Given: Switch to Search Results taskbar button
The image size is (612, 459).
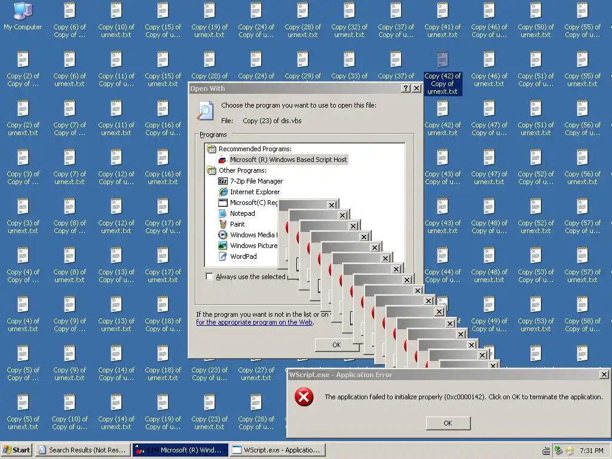Looking at the screenshot, I should coord(82,450).
